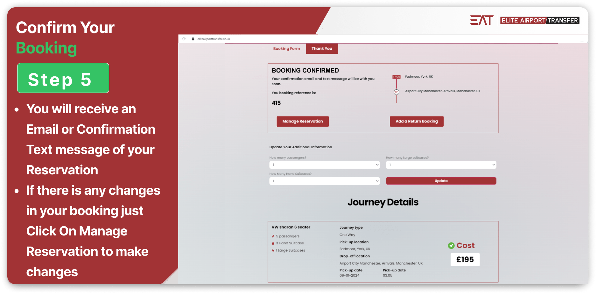Select the Thank You tab
Image resolution: width=597 pixels, height=294 pixels.
tap(322, 48)
